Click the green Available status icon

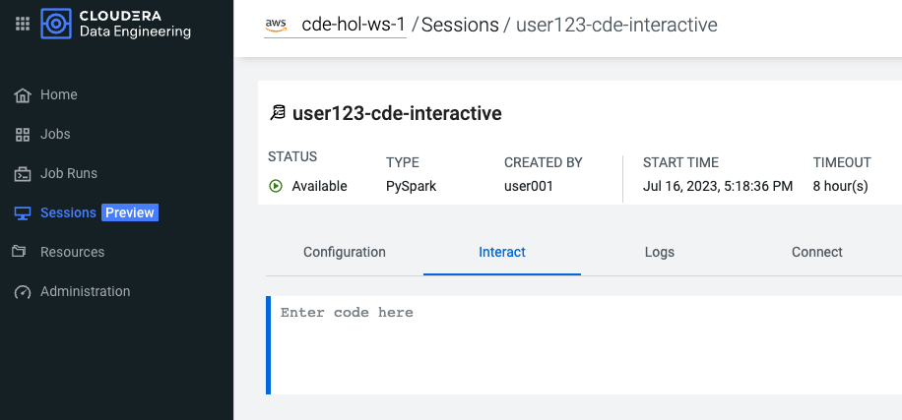(x=276, y=186)
